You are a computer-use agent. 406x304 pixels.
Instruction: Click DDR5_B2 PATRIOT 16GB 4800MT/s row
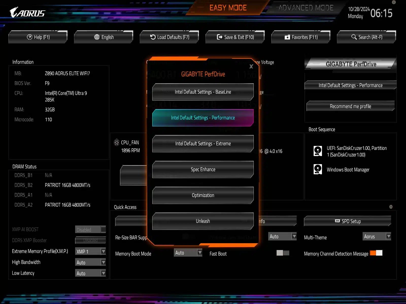click(x=53, y=185)
